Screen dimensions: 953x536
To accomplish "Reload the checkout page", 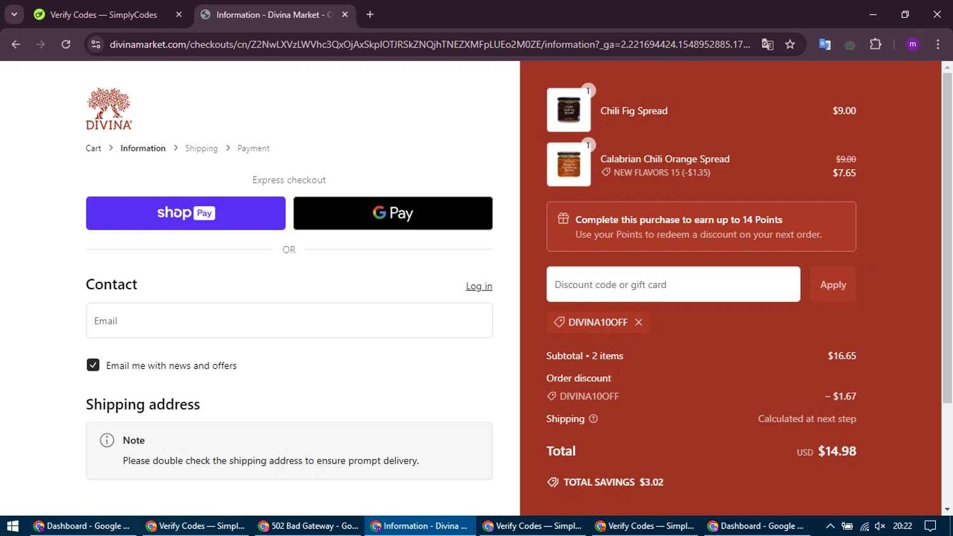I will click(66, 44).
